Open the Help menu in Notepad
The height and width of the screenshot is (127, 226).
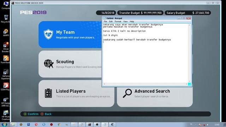click(132, 22)
